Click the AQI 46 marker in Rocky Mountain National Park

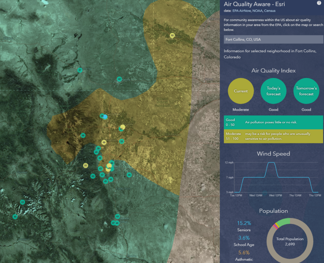[83, 135]
